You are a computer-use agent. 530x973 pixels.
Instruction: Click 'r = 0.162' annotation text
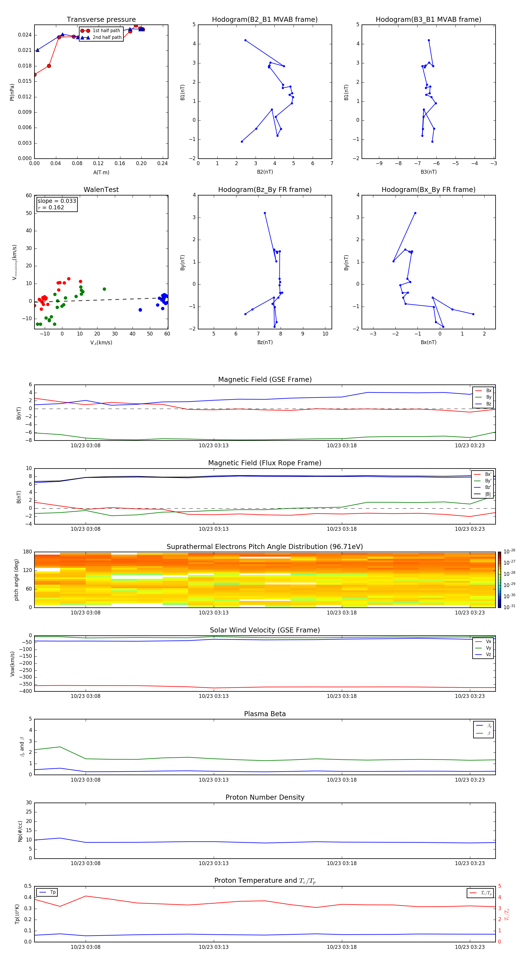[51, 208]
